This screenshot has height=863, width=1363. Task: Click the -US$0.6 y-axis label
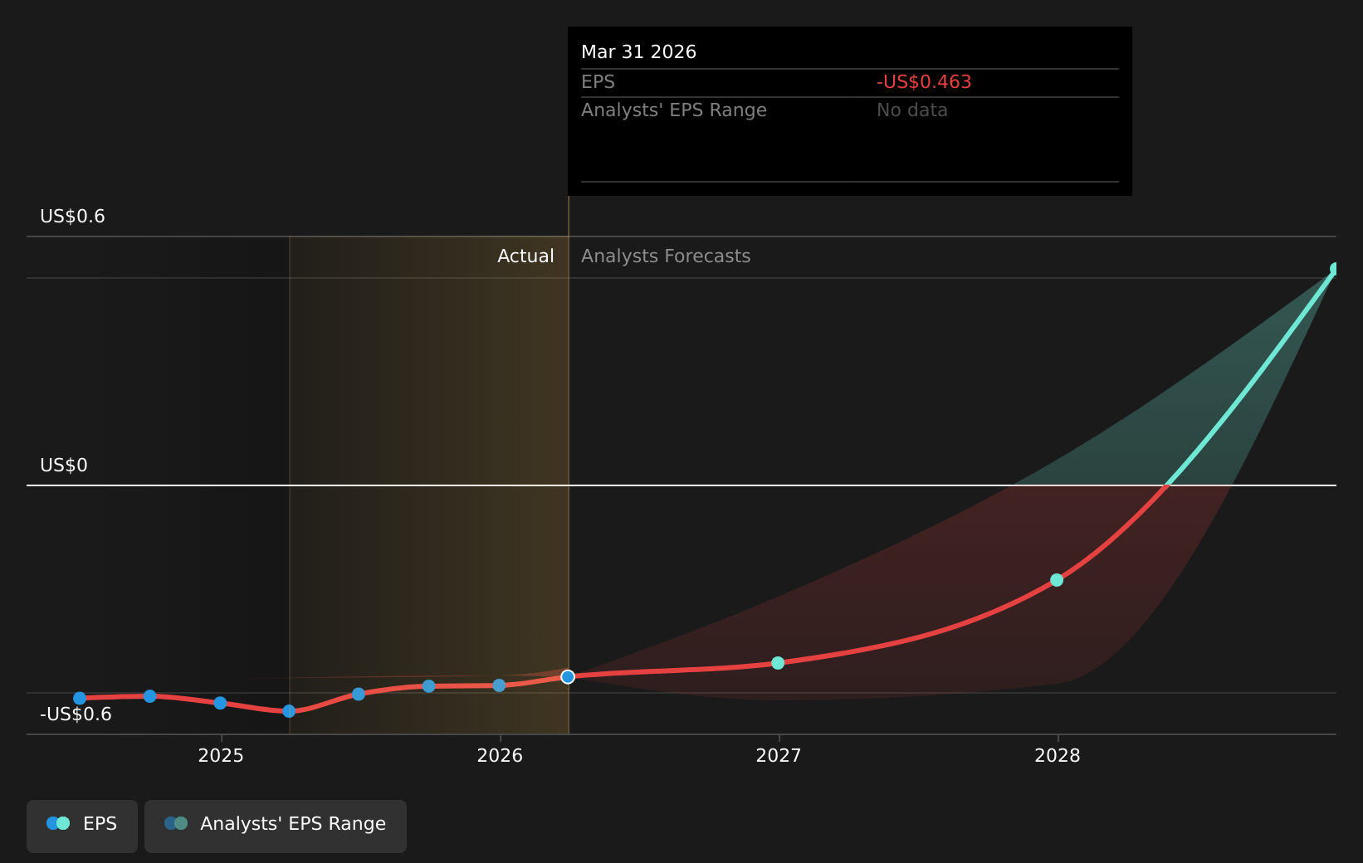click(x=76, y=714)
